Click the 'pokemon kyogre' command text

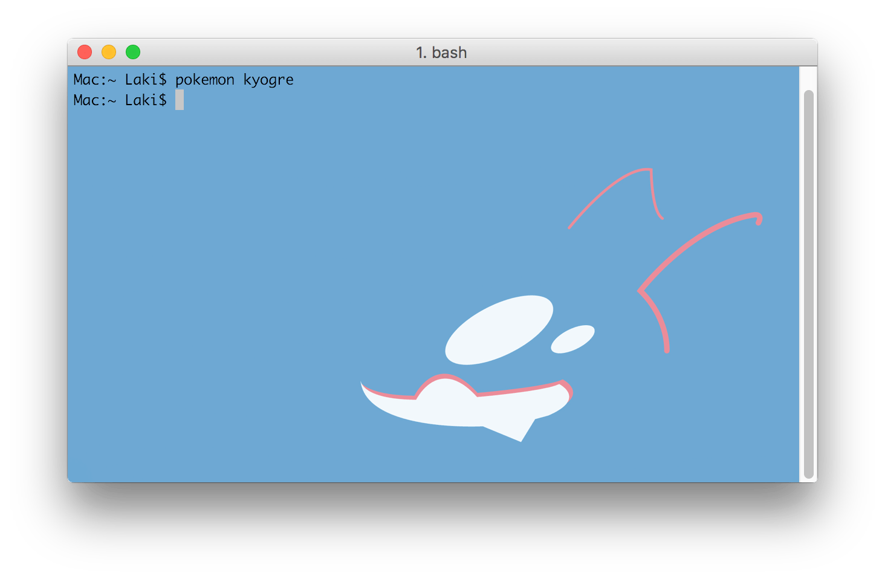coord(235,80)
